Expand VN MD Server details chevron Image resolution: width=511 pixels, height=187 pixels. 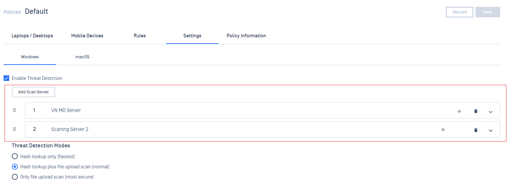[491, 112]
